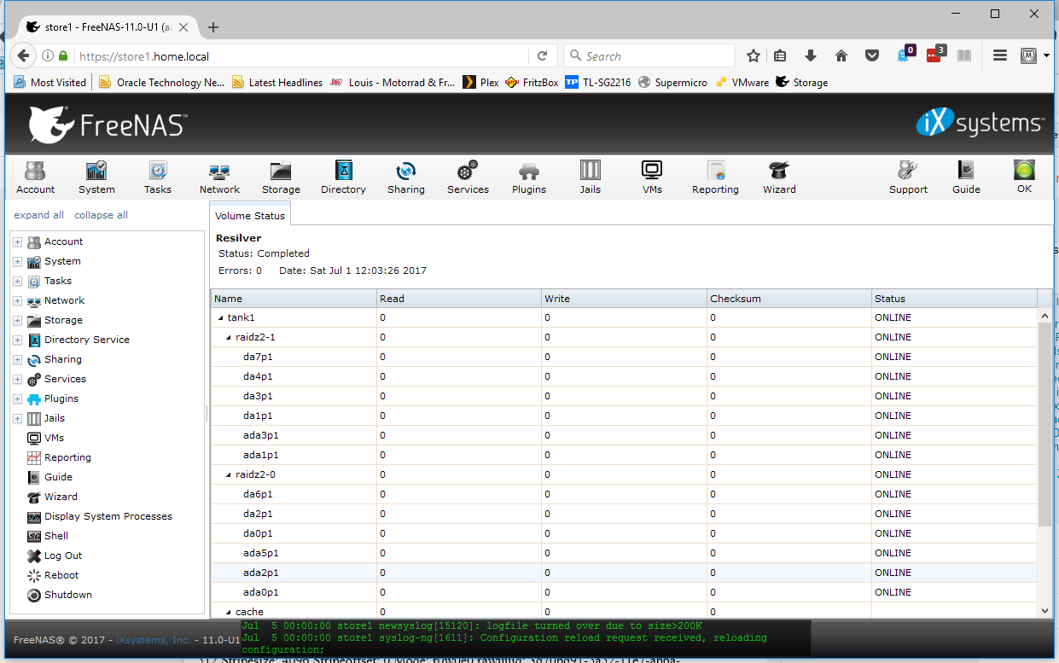This screenshot has width=1059, height=663.
Task: Click the expand all link
Action: [38, 214]
